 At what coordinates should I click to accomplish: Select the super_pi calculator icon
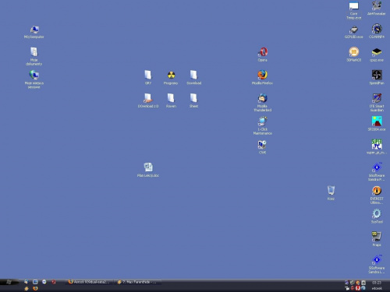(377, 146)
